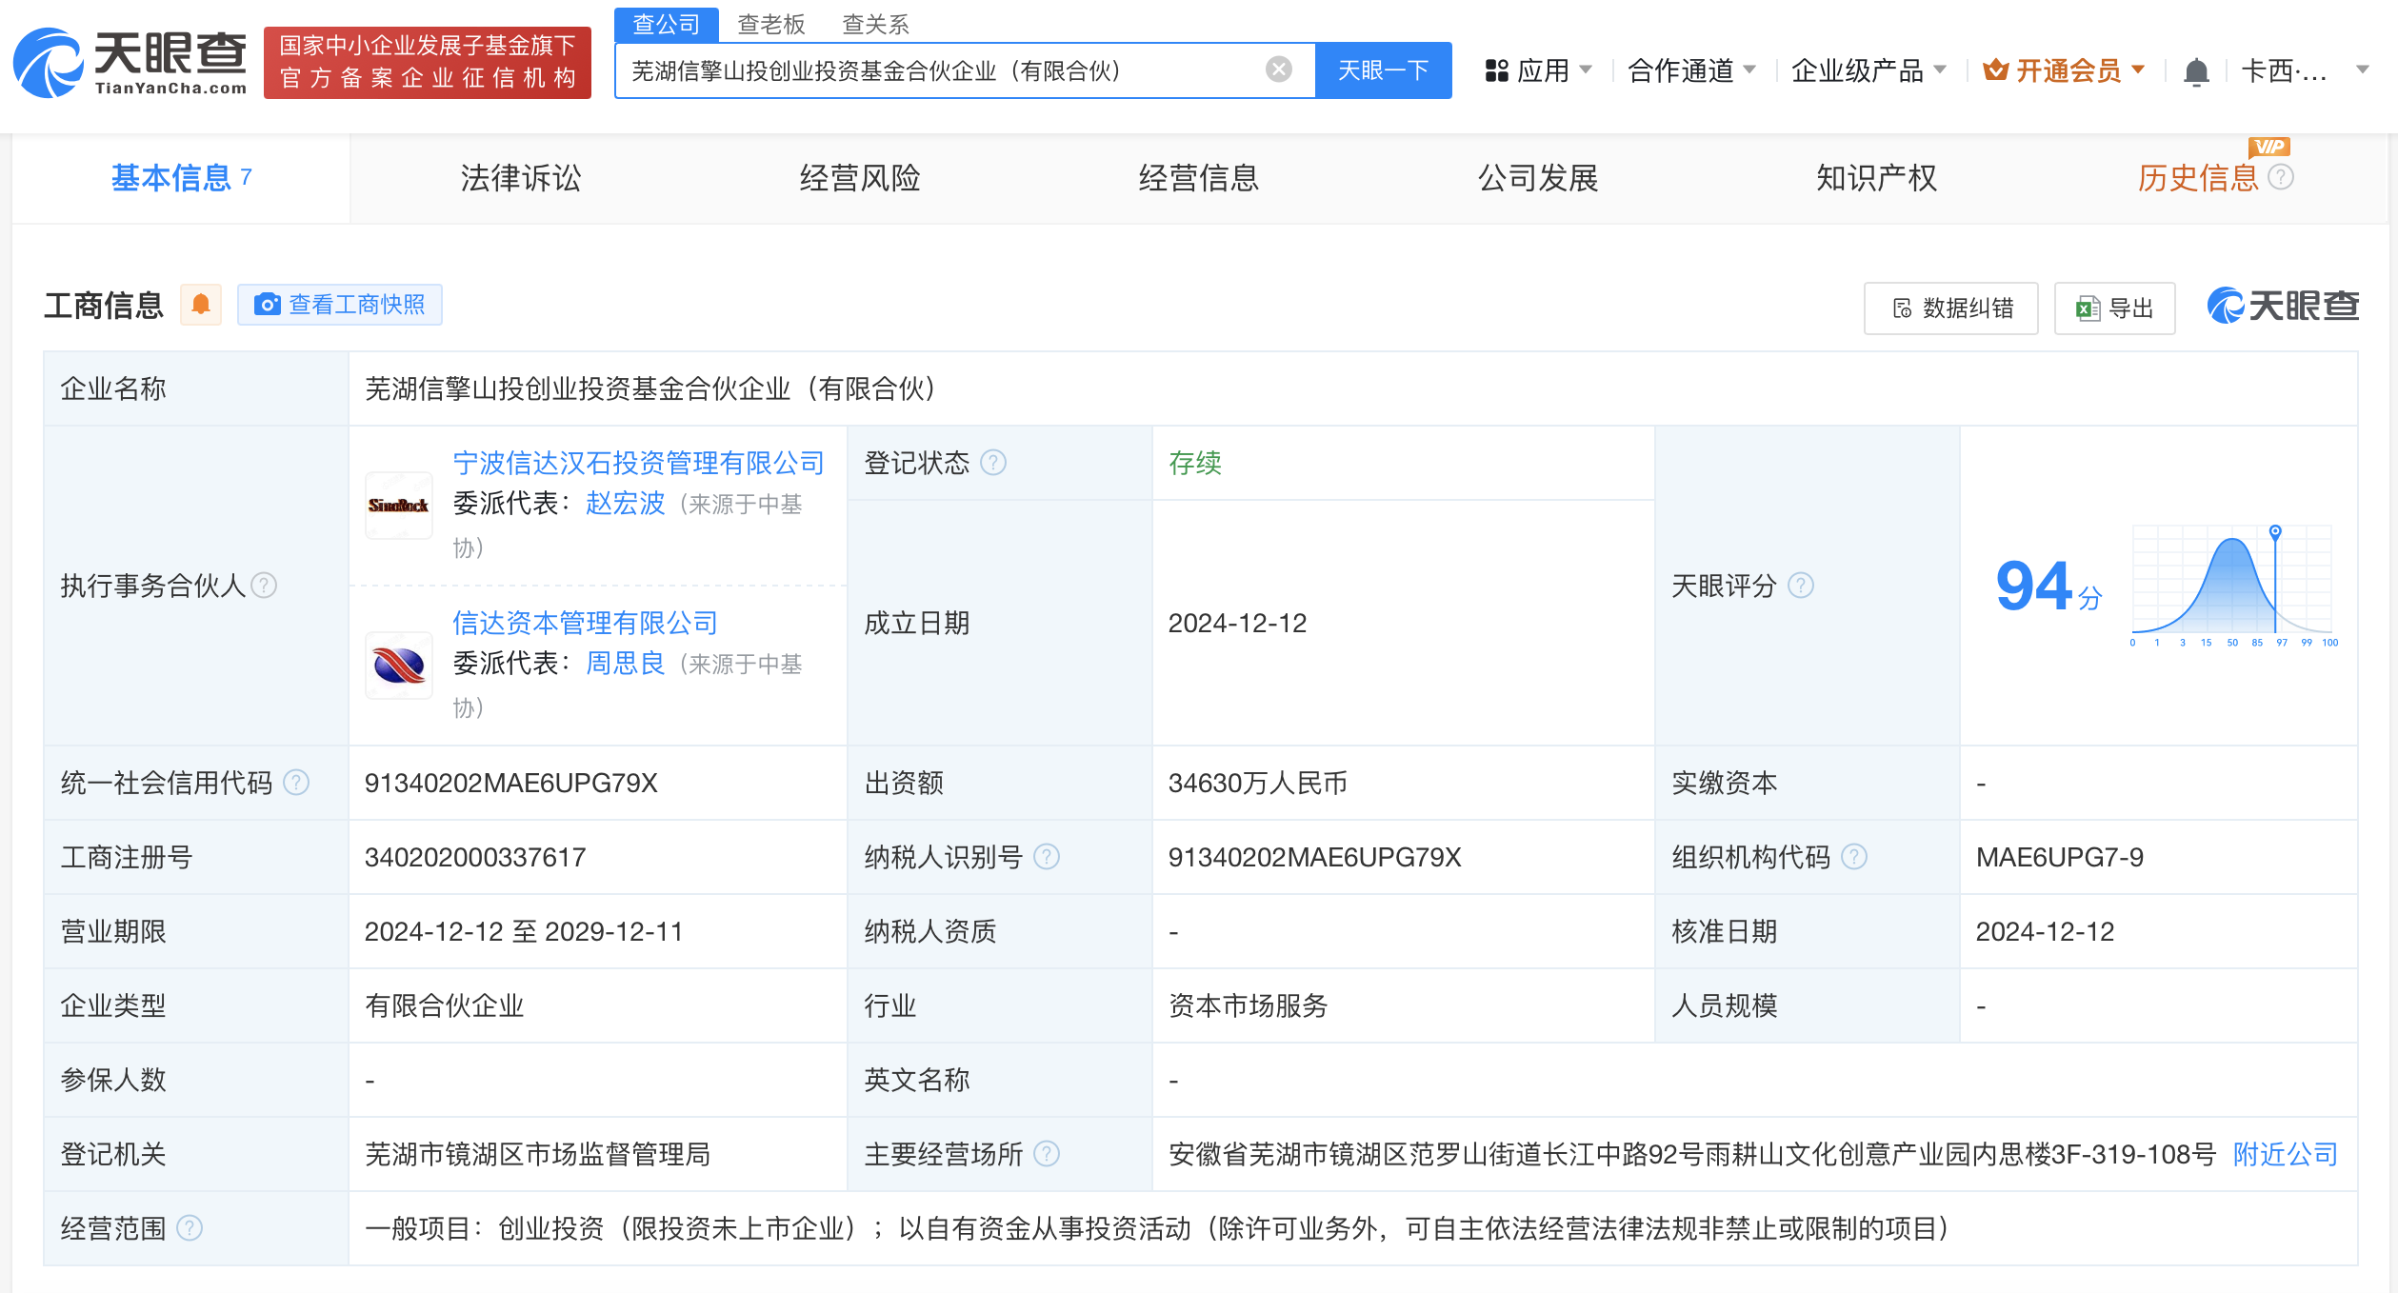This screenshot has height=1293, width=2398.
Task: Click help icon next to 经营范围
Action: (190, 1228)
